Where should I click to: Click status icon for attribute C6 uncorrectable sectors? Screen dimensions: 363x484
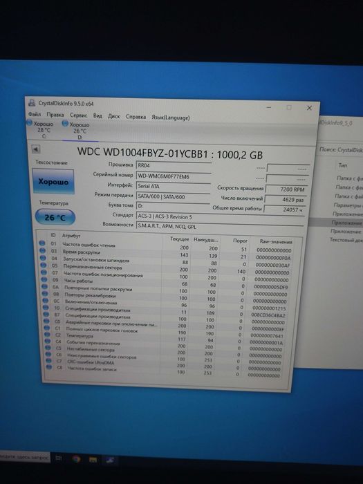(48, 354)
